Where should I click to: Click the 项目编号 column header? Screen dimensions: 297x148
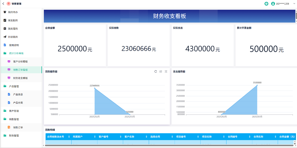188,137
